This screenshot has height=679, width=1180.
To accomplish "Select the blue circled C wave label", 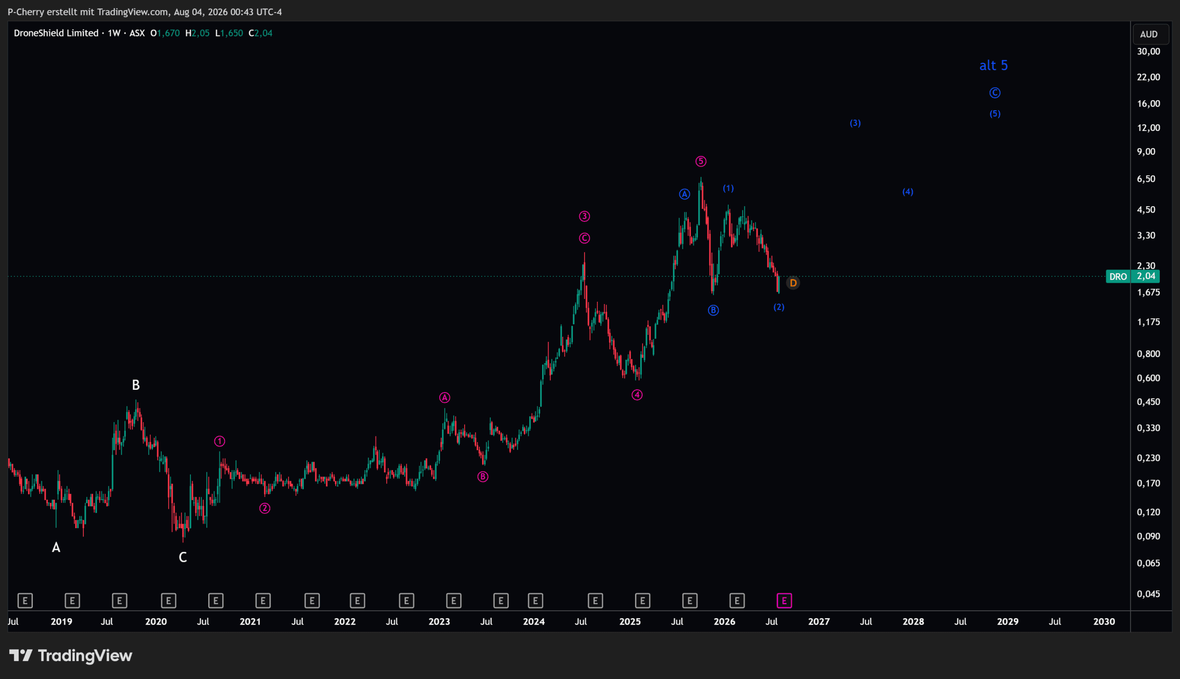I will 995,93.
